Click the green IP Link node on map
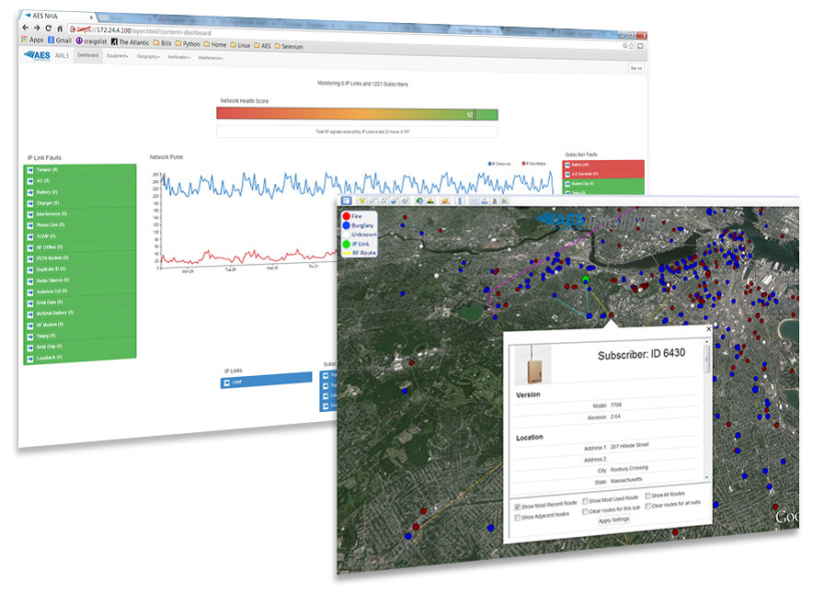Viewport: 813px width, 594px height. 584,280
